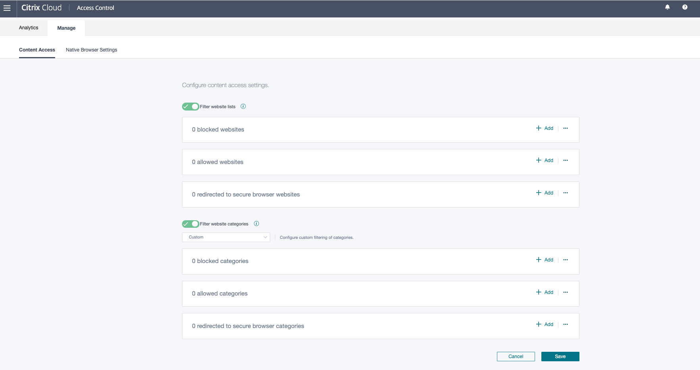Click the '0 redirected to secure browser websites' text

[246, 195]
